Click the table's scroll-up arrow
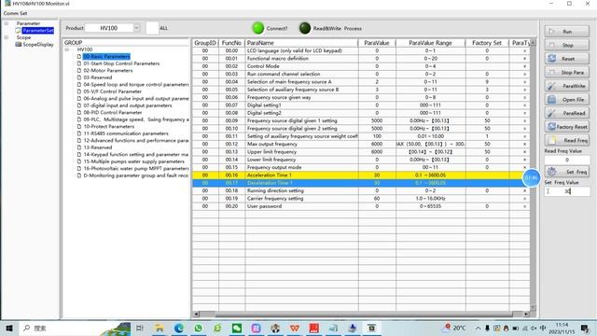The image size is (597, 336). 533,43
